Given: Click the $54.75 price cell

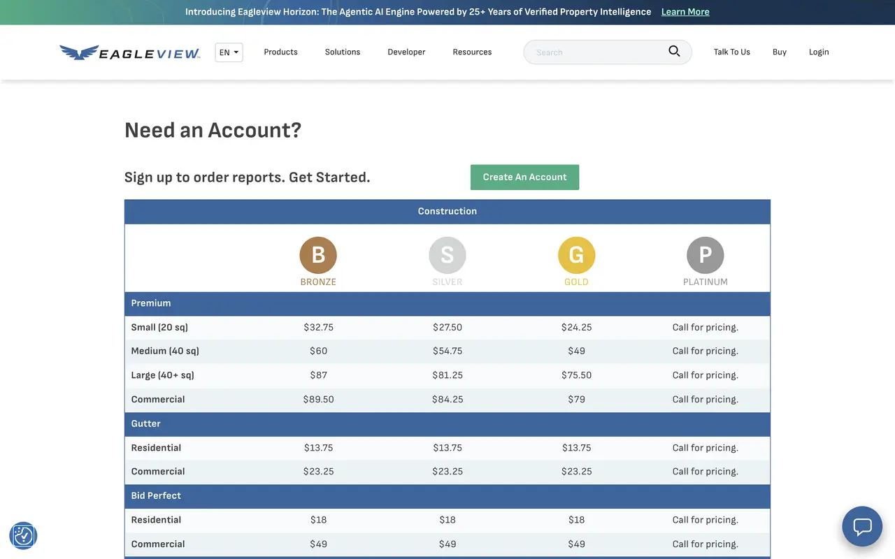Looking at the screenshot, I should coord(447,351).
